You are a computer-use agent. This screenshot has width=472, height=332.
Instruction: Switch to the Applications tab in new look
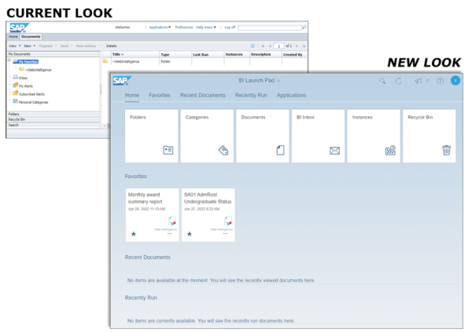click(x=291, y=95)
